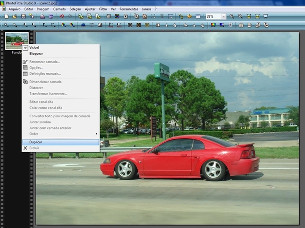Image resolution: width=305 pixels, height=228 pixels.
Task: Select Dimencionar camada in context menu
Action: [45, 82]
